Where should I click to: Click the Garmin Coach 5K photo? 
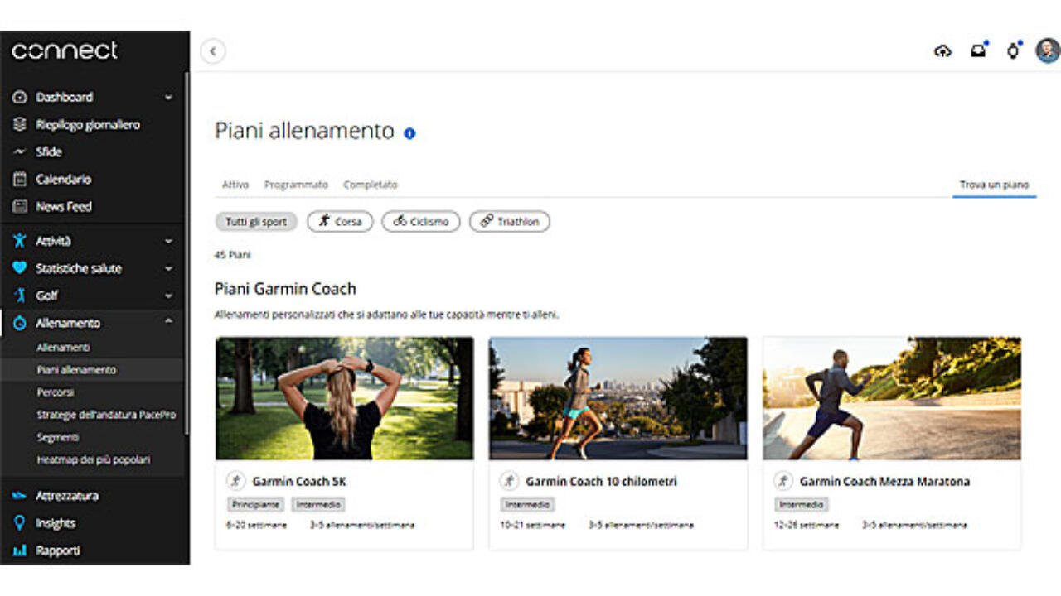click(345, 398)
